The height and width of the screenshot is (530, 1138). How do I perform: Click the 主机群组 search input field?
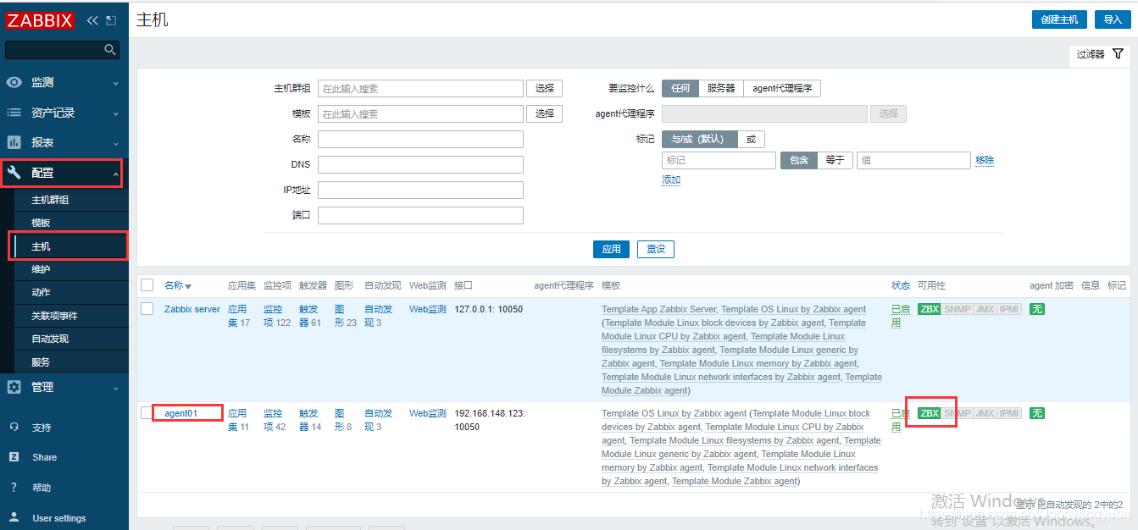(x=420, y=88)
